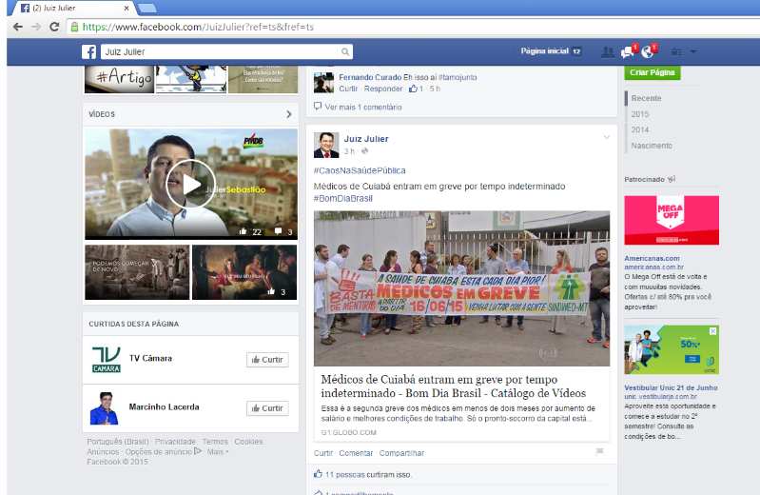Open a new browser tab
The image size is (760, 495).
click(x=146, y=9)
